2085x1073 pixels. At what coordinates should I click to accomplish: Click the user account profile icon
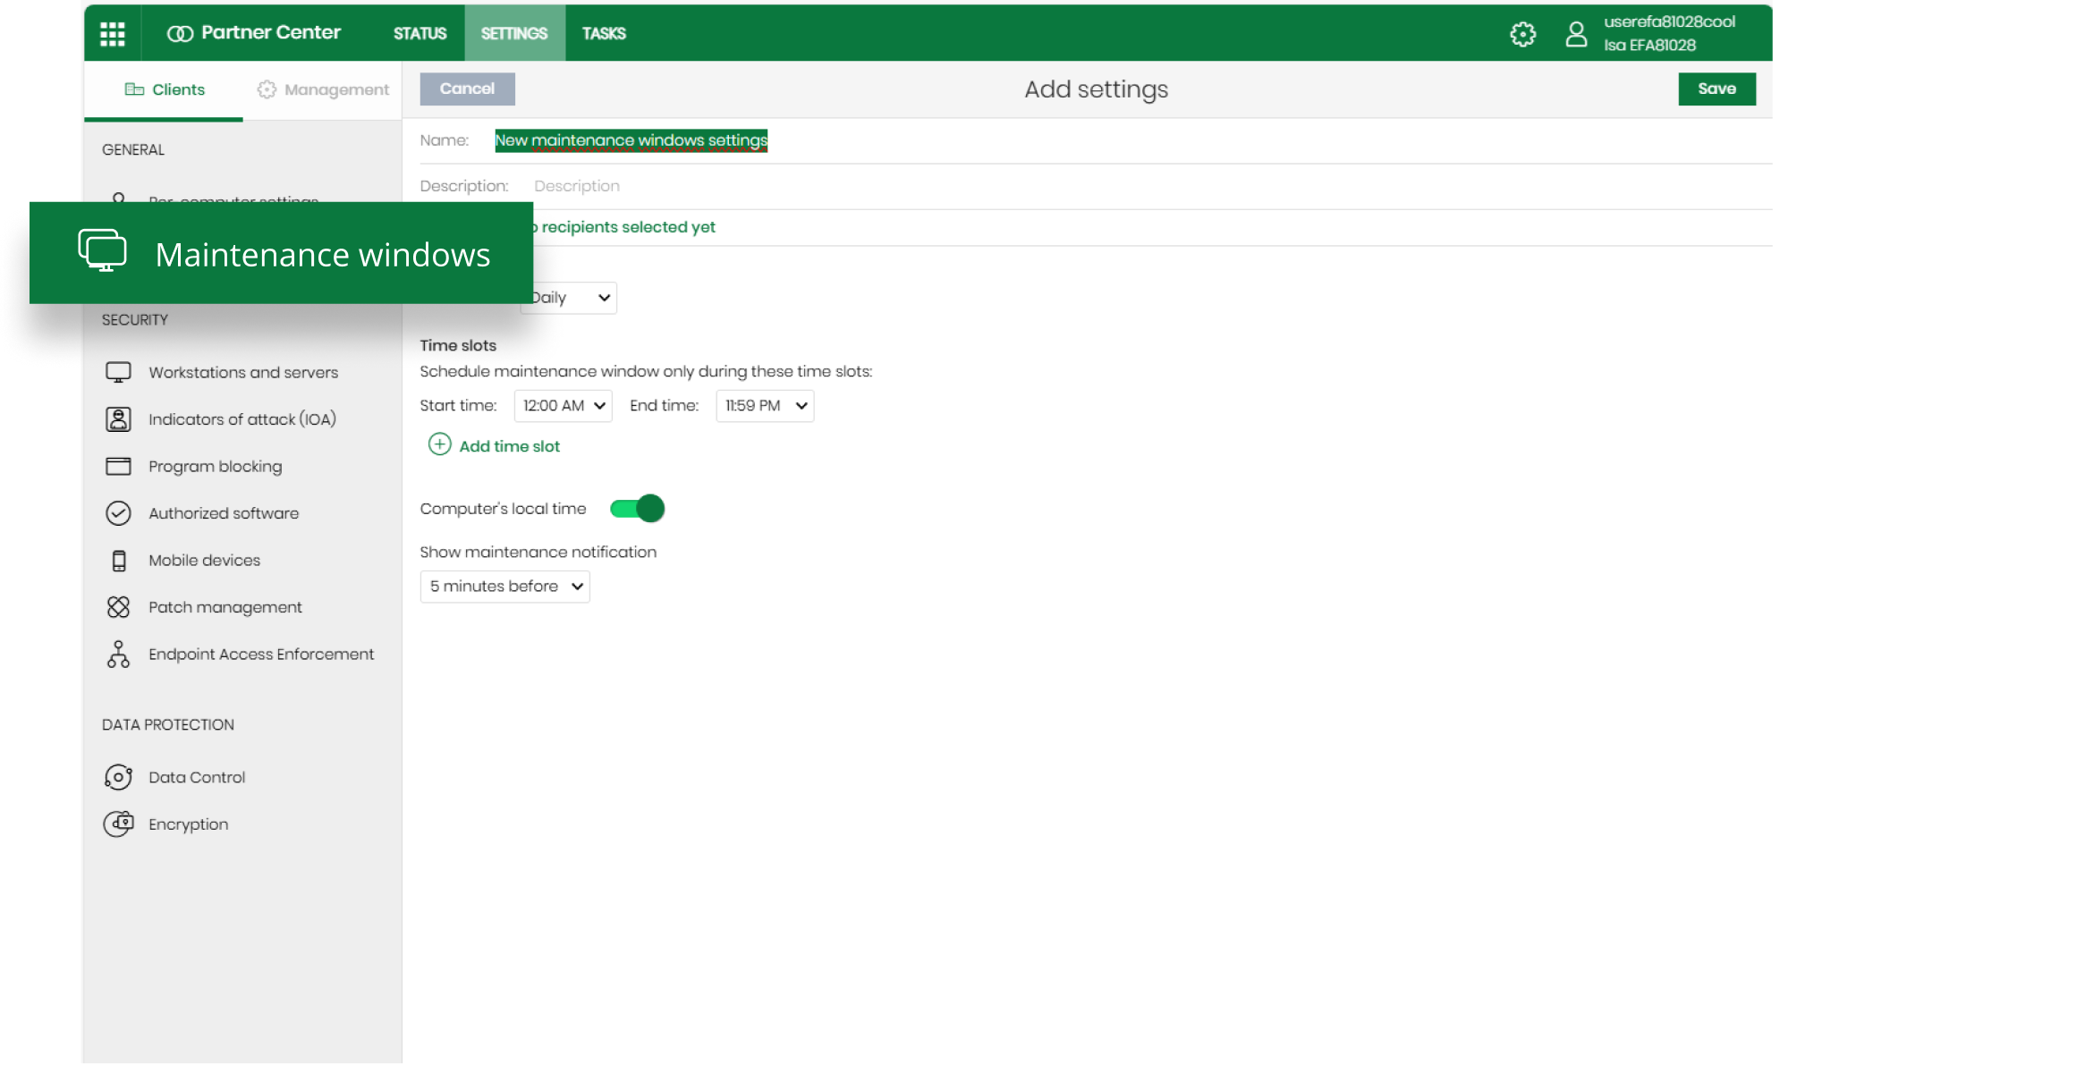pos(1576,34)
